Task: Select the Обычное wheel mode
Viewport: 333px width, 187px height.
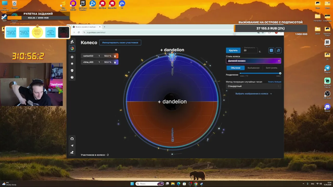Action: [235, 68]
